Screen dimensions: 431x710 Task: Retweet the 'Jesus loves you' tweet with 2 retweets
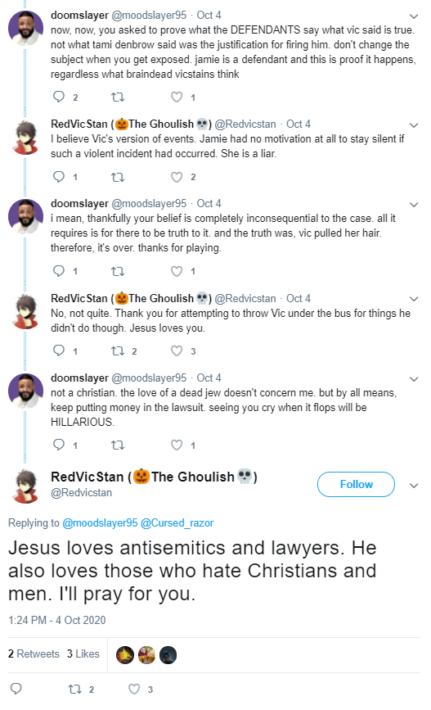[118, 350]
